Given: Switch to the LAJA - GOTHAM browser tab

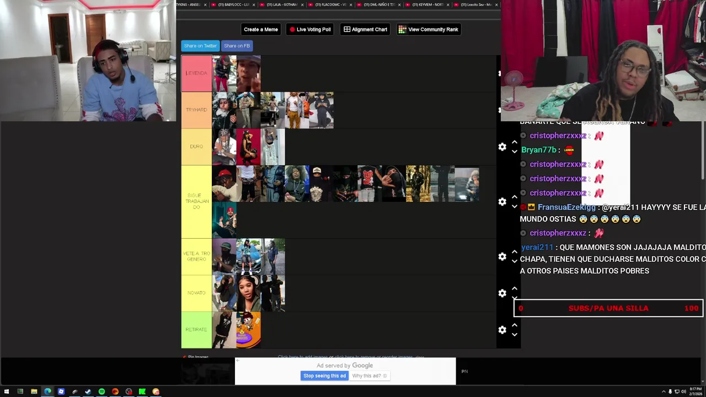Looking at the screenshot, I should [282, 4].
